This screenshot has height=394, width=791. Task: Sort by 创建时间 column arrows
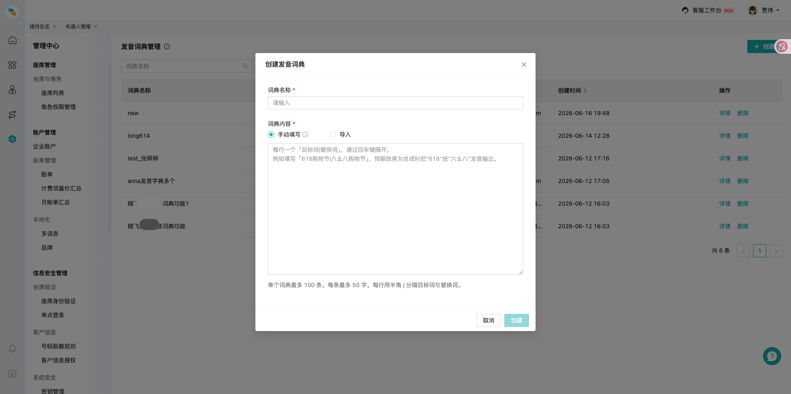point(585,90)
